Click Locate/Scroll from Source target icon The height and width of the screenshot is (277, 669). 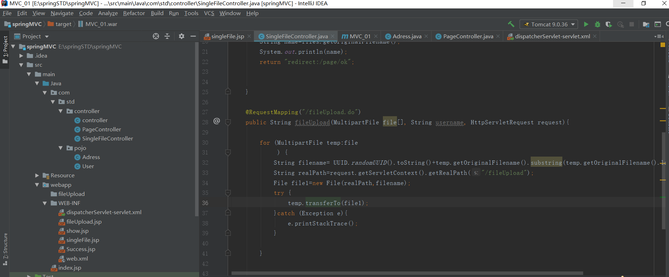tap(156, 36)
